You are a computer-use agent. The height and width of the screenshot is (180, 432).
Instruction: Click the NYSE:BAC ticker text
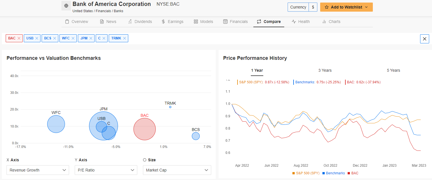coord(168,4)
